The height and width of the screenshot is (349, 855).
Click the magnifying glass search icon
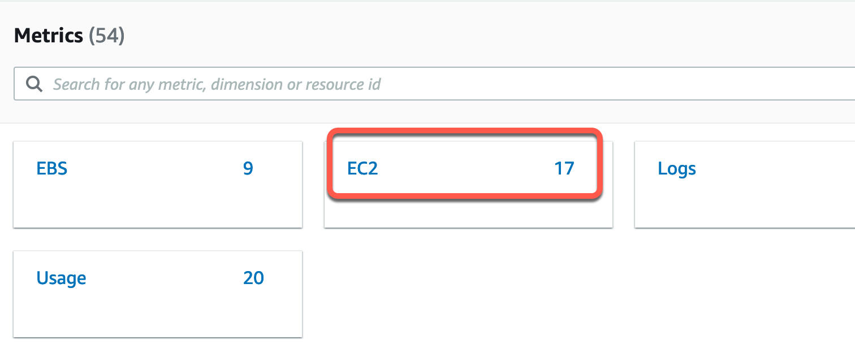click(35, 85)
